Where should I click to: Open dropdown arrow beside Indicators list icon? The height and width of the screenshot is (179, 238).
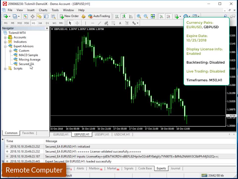click(x=180, y=16)
